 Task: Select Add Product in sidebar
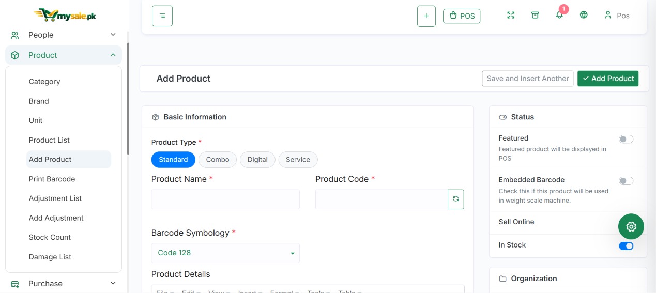[69, 160]
